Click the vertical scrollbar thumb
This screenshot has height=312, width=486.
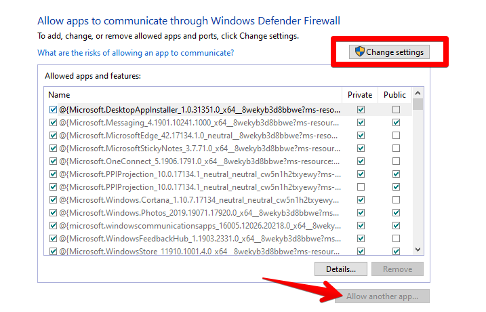pyautogui.click(x=418, y=104)
